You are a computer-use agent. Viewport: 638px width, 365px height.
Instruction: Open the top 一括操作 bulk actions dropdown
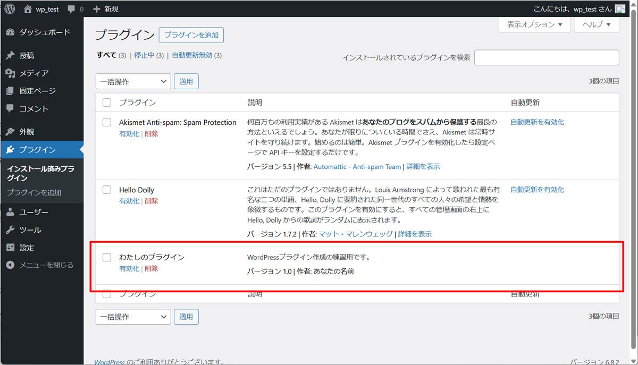tap(133, 81)
